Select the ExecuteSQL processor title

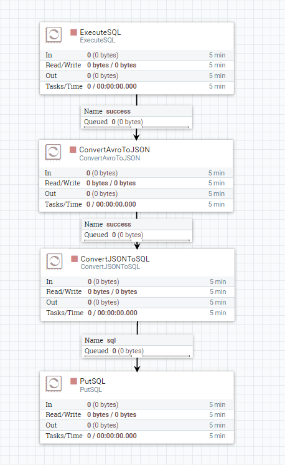(x=100, y=32)
